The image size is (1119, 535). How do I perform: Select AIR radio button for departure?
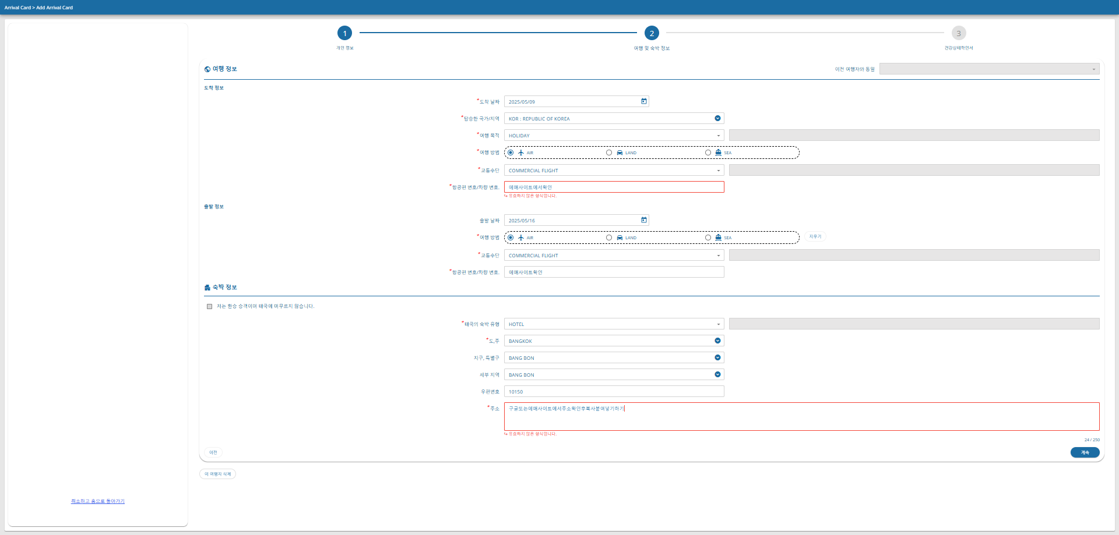pos(511,238)
